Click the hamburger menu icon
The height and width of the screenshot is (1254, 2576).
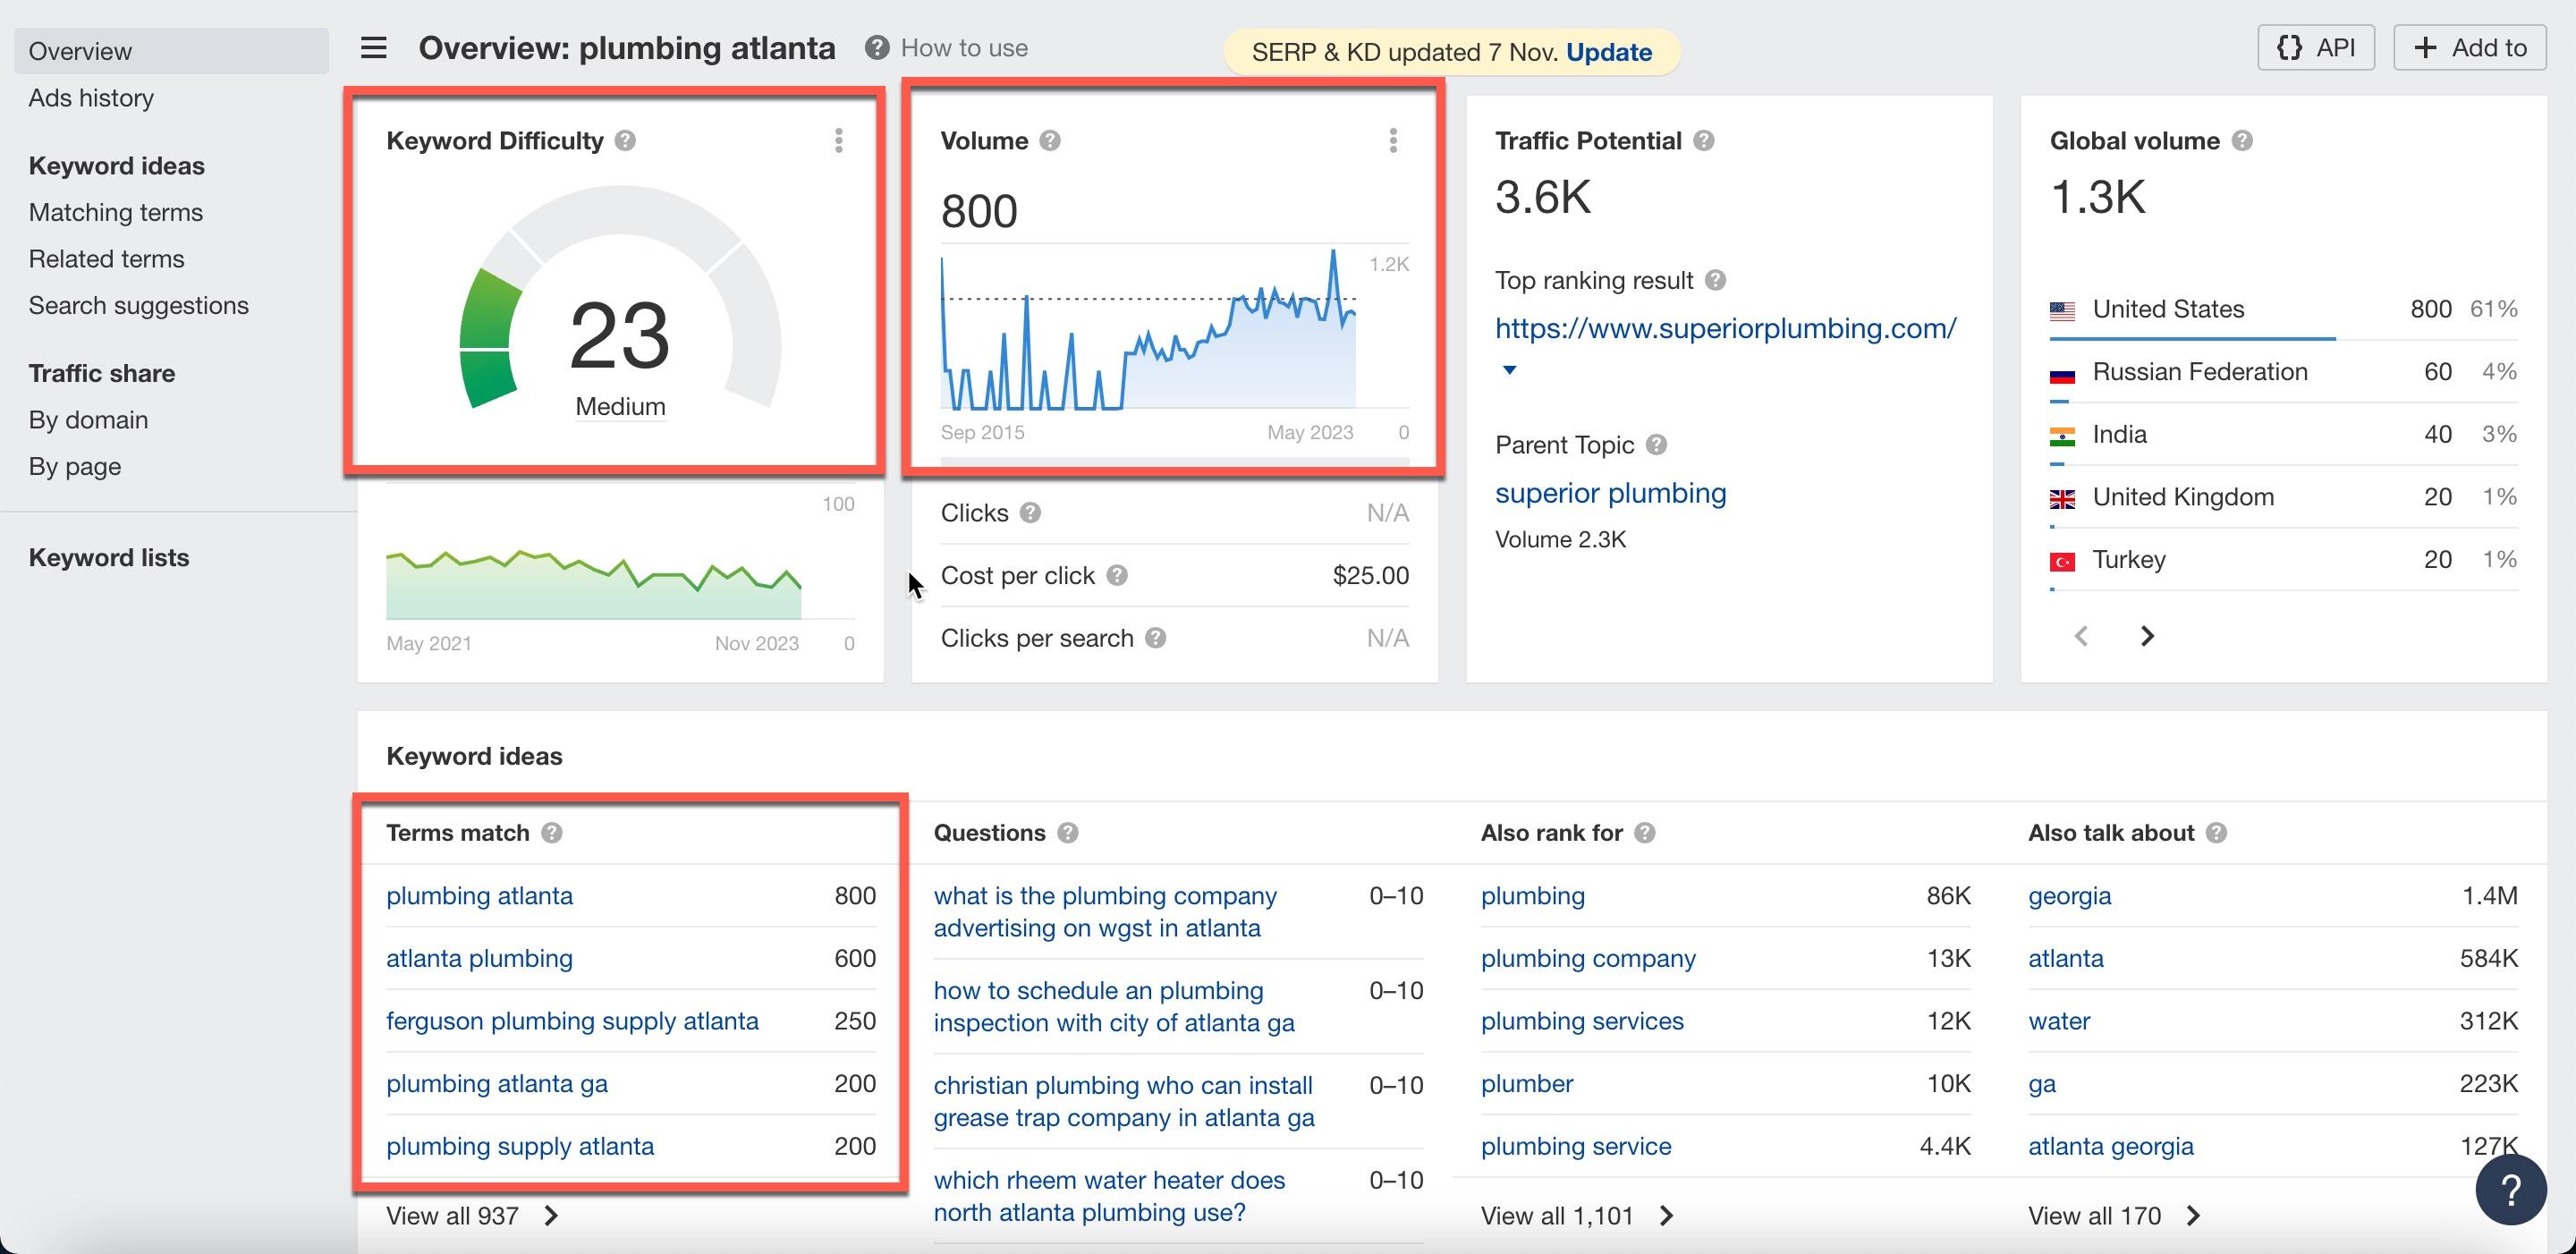coord(373,47)
